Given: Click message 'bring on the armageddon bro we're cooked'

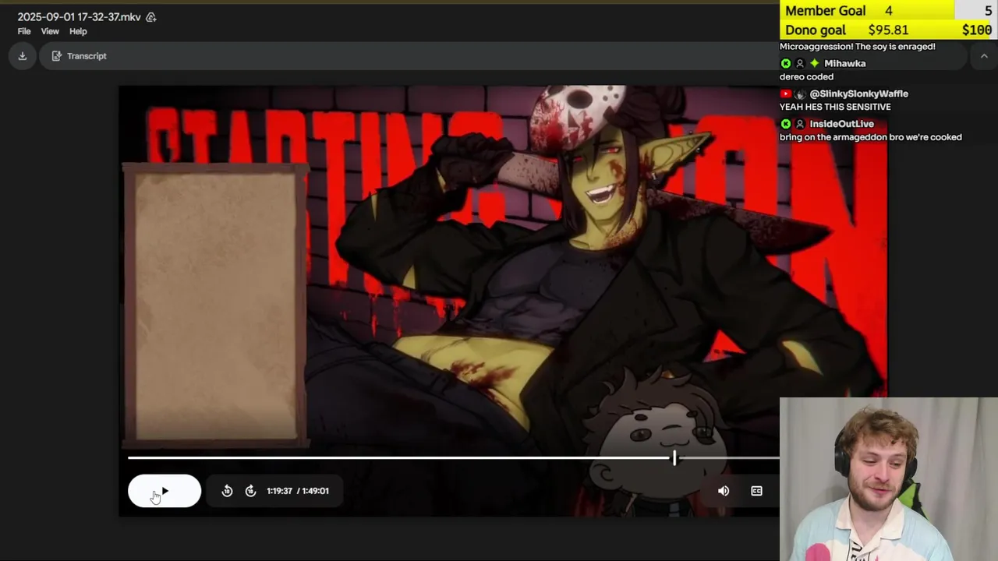Looking at the screenshot, I should click(870, 137).
